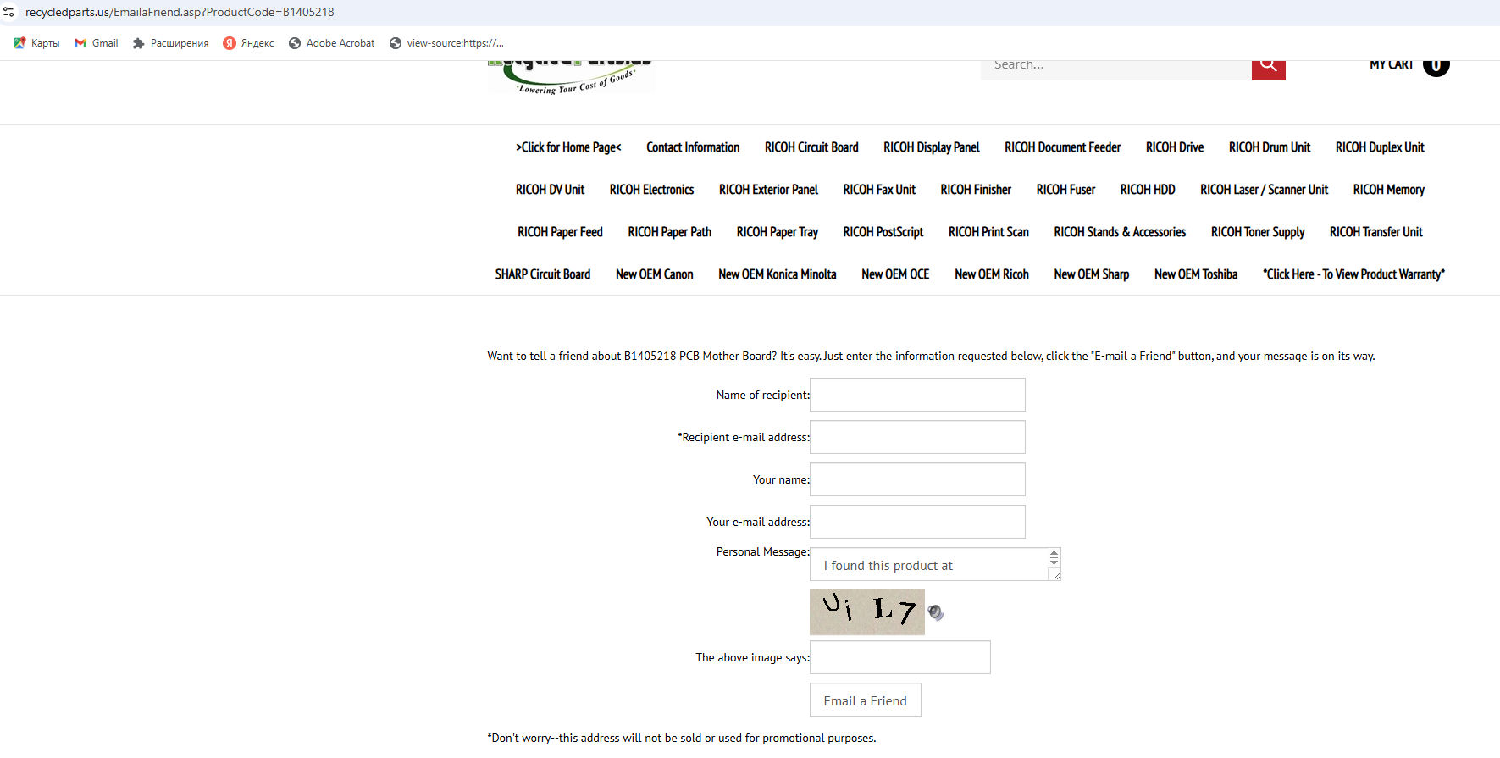Focus the Your name field
This screenshot has width=1500, height=758.
917,479
